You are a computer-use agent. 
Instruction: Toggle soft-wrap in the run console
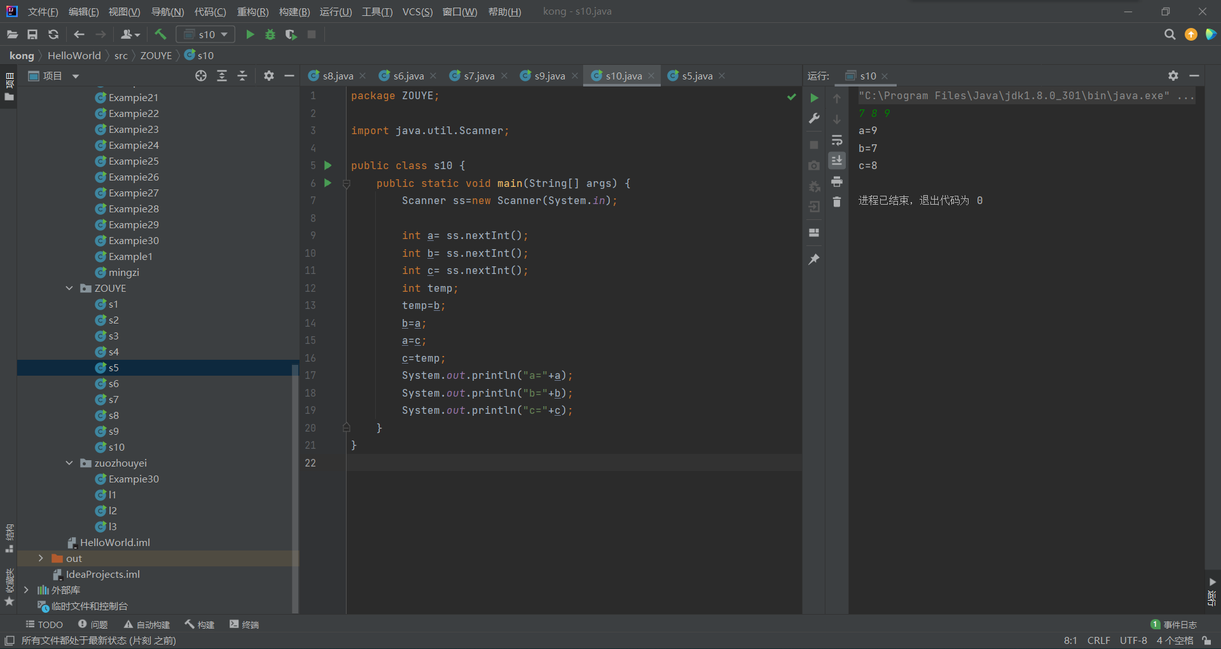[837, 140]
